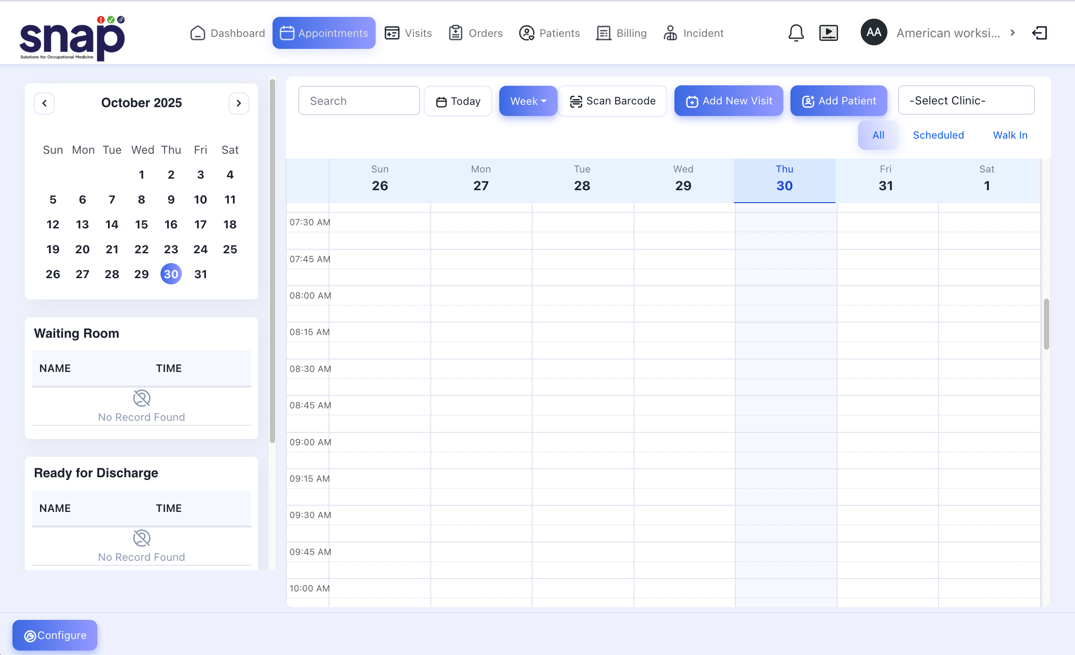
Task: Click the Add Patient button
Action: point(838,100)
